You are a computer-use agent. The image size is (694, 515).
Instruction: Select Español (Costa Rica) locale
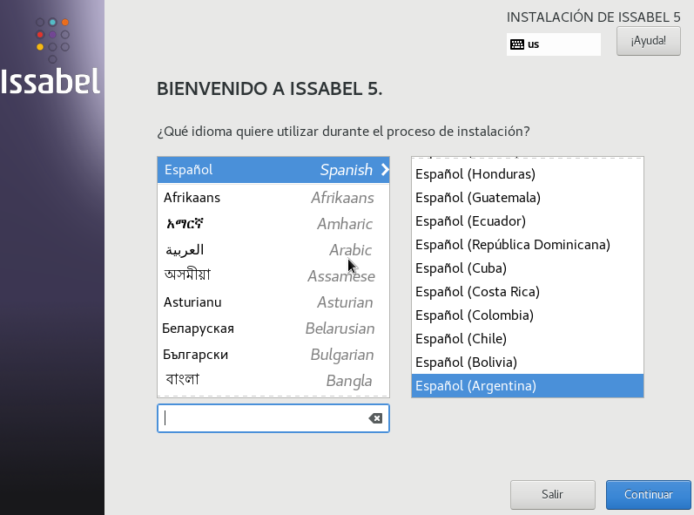point(527,291)
